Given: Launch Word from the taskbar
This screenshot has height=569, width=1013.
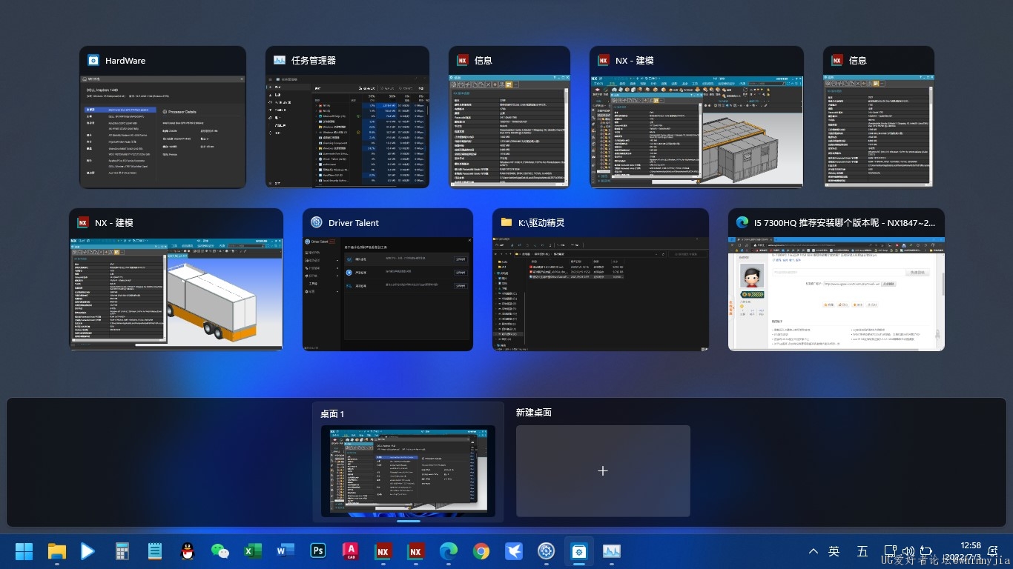Looking at the screenshot, I should pyautogui.click(x=286, y=551).
